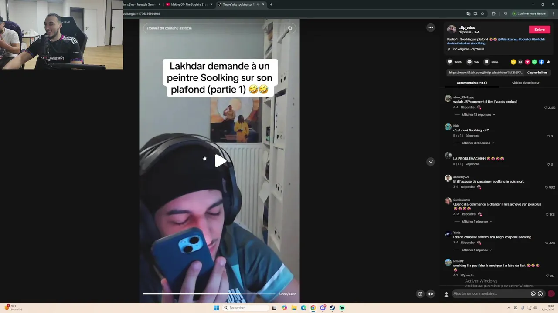Open the browser extensions puzzle icon
Image resolution: width=558 pixels, height=313 pixels.
tap(493, 13)
